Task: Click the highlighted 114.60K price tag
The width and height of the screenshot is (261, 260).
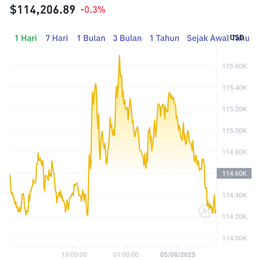Action: (x=234, y=173)
